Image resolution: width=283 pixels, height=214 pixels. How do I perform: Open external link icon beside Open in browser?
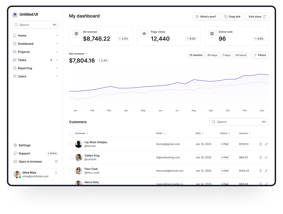[x=56, y=162]
